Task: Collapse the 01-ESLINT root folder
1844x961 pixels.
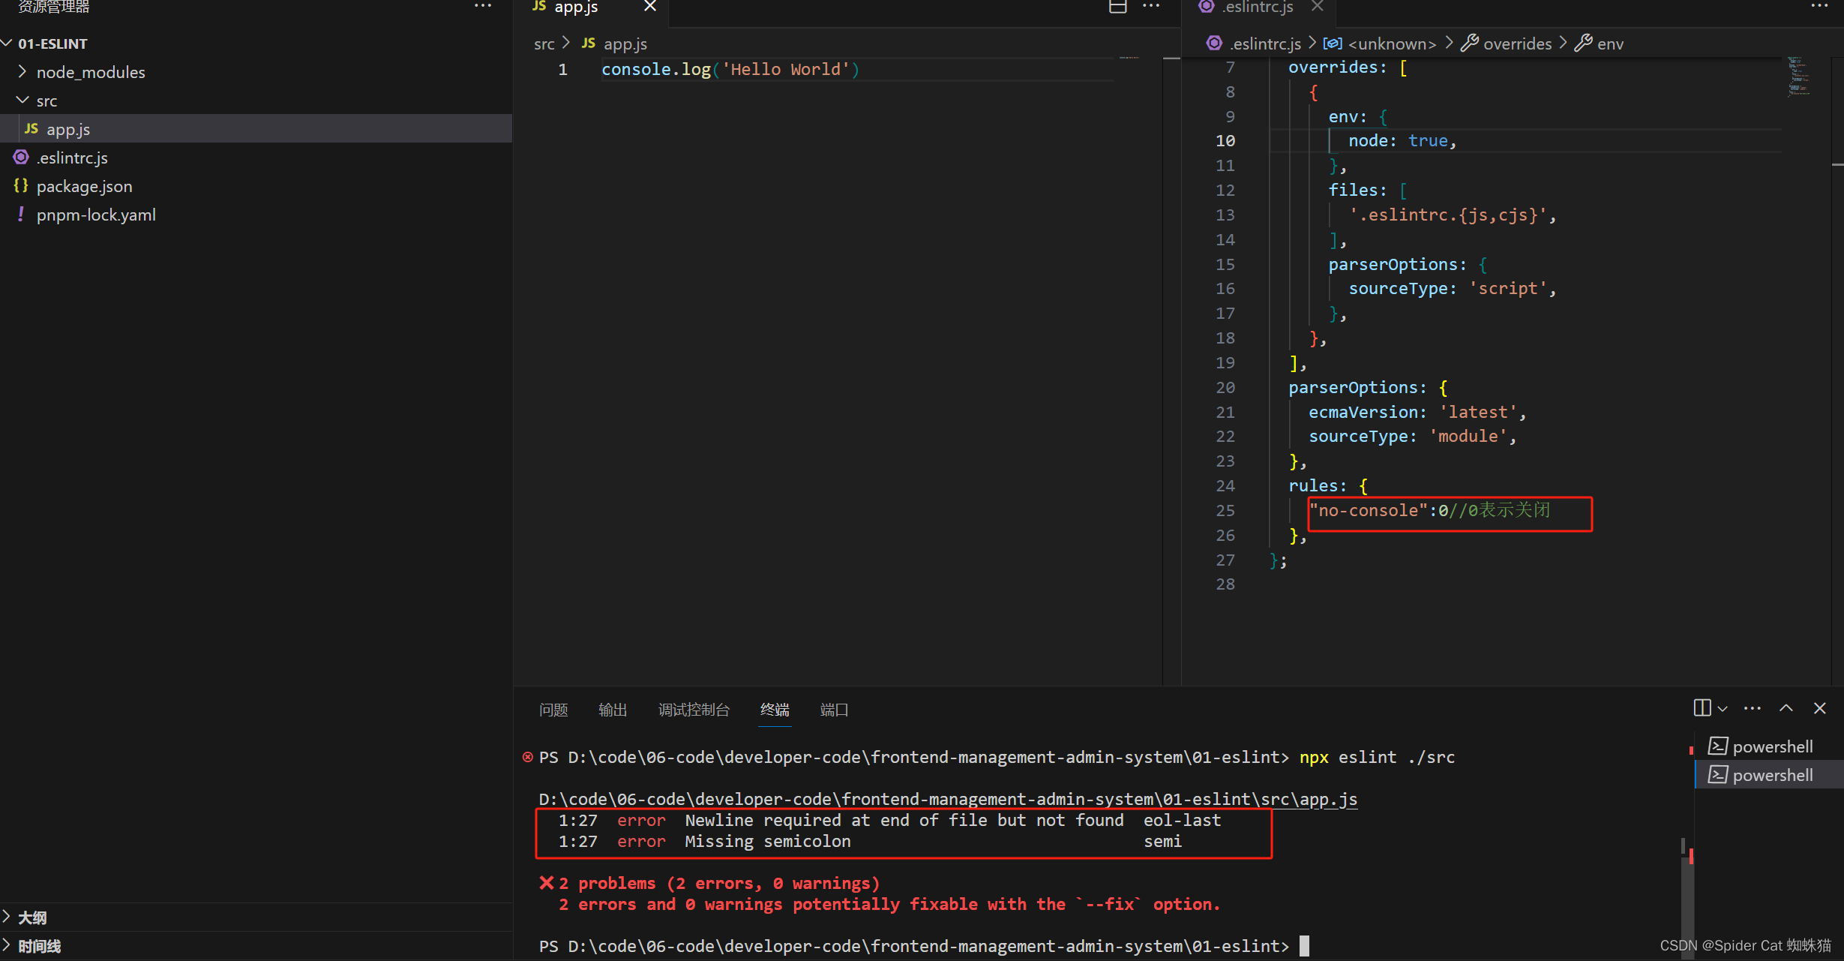Action: point(7,44)
